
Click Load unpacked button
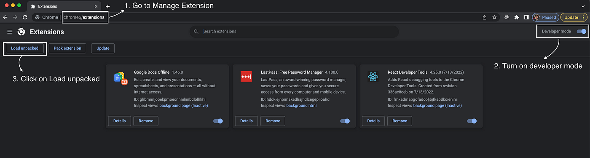pyautogui.click(x=24, y=48)
